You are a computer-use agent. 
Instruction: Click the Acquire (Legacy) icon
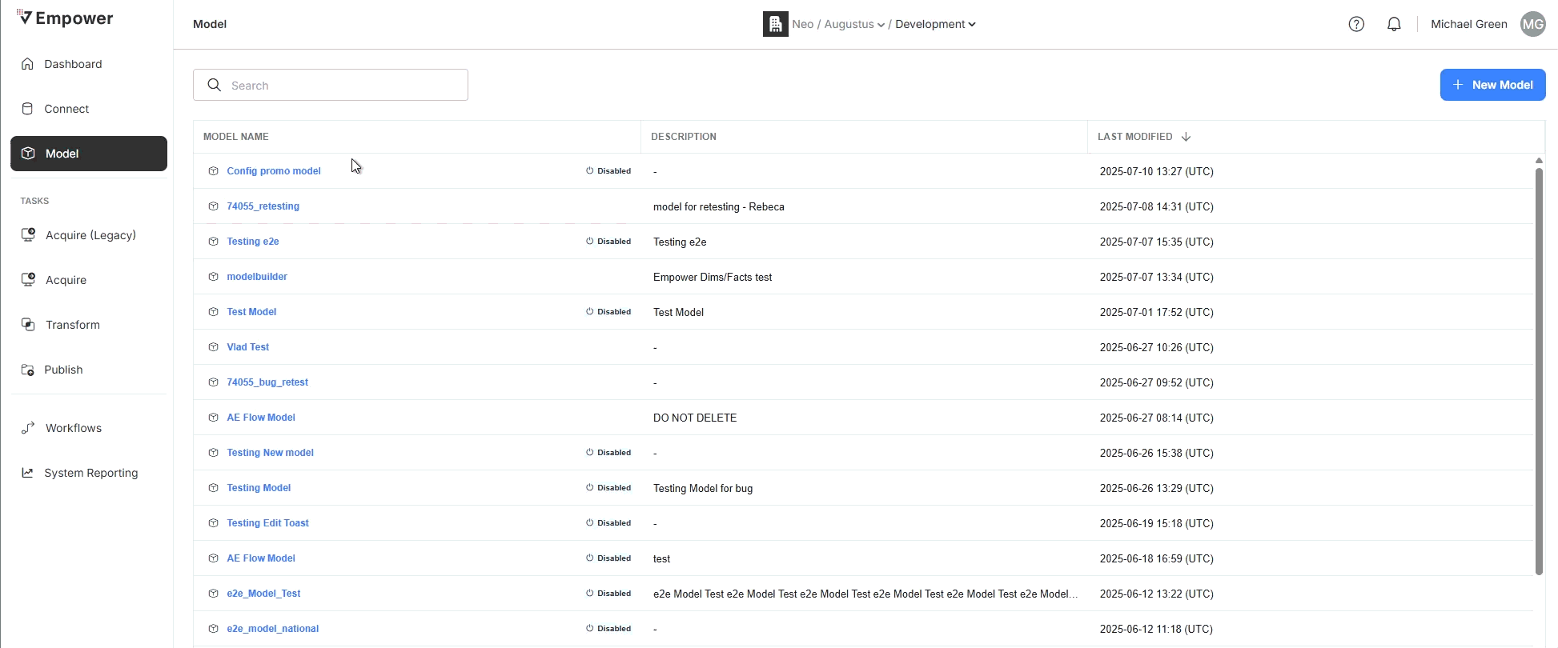pos(28,235)
